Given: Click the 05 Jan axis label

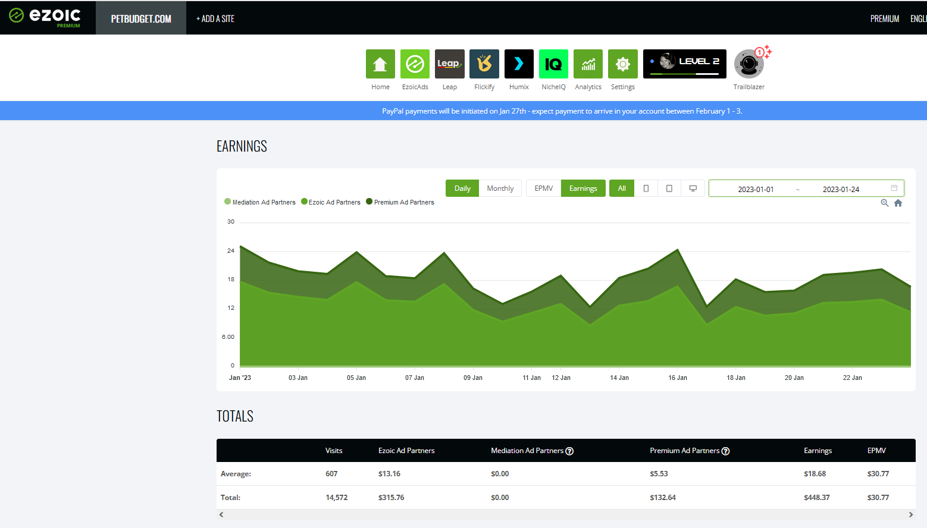Looking at the screenshot, I should pyautogui.click(x=356, y=378).
